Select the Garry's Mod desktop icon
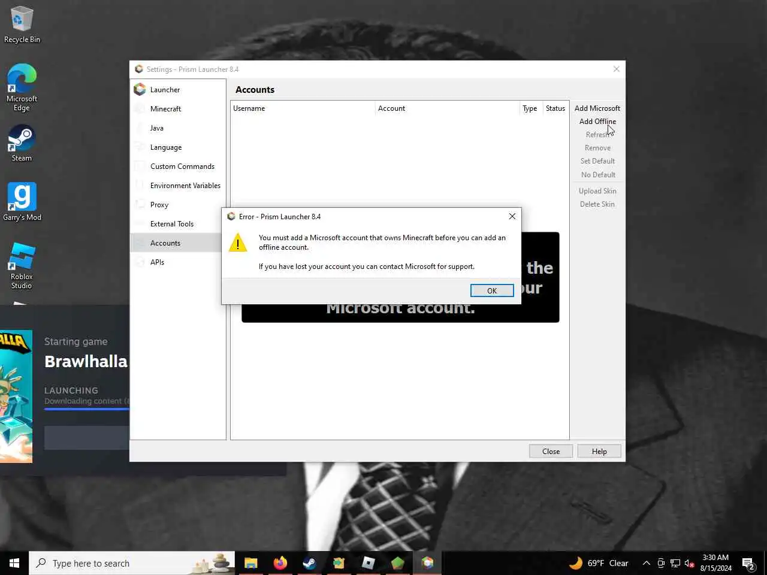Viewport: 767px width, 575px height. coord(22,202)
